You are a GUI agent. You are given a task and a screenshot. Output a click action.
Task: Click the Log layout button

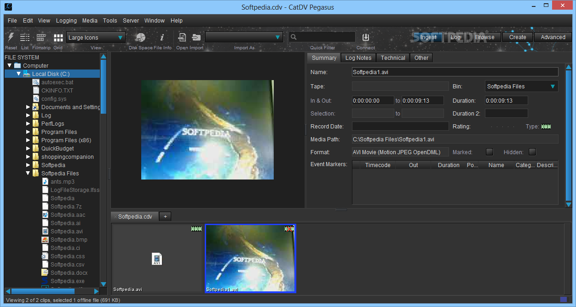(x=455, y=37)
